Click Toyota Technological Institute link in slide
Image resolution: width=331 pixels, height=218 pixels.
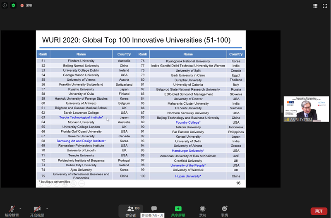coord(81,117)
